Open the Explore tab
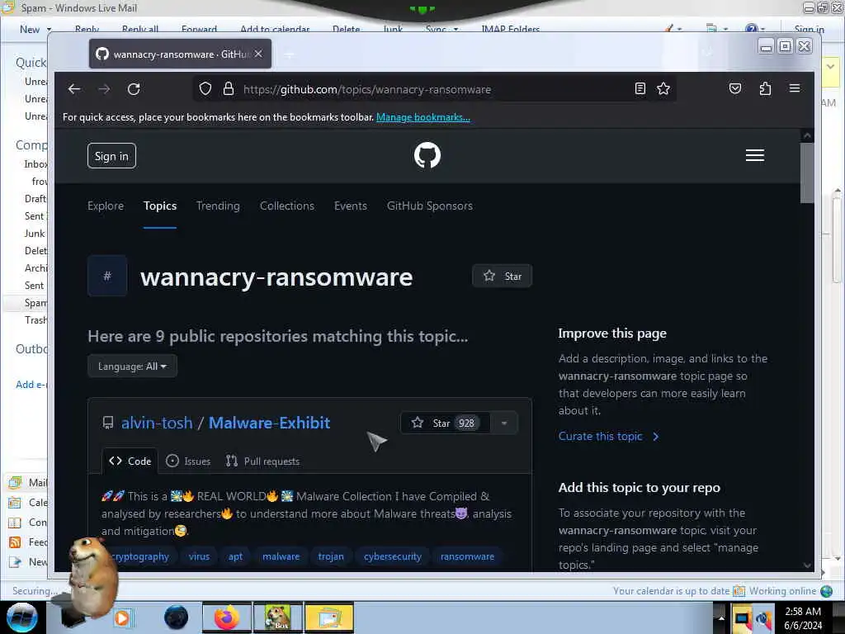 (106, 206)
